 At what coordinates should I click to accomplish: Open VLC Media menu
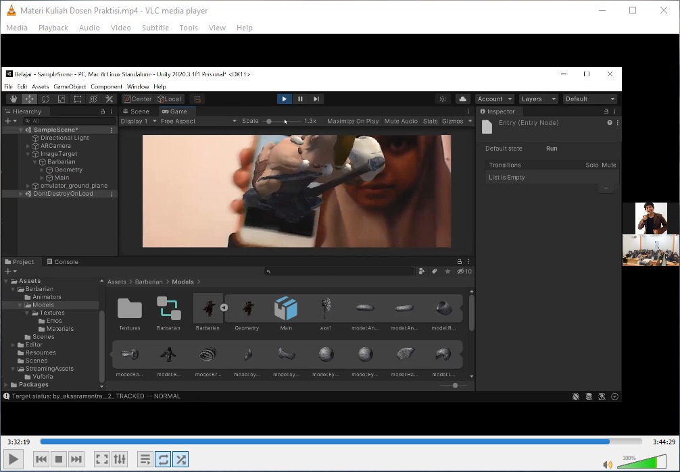(17, 28)
